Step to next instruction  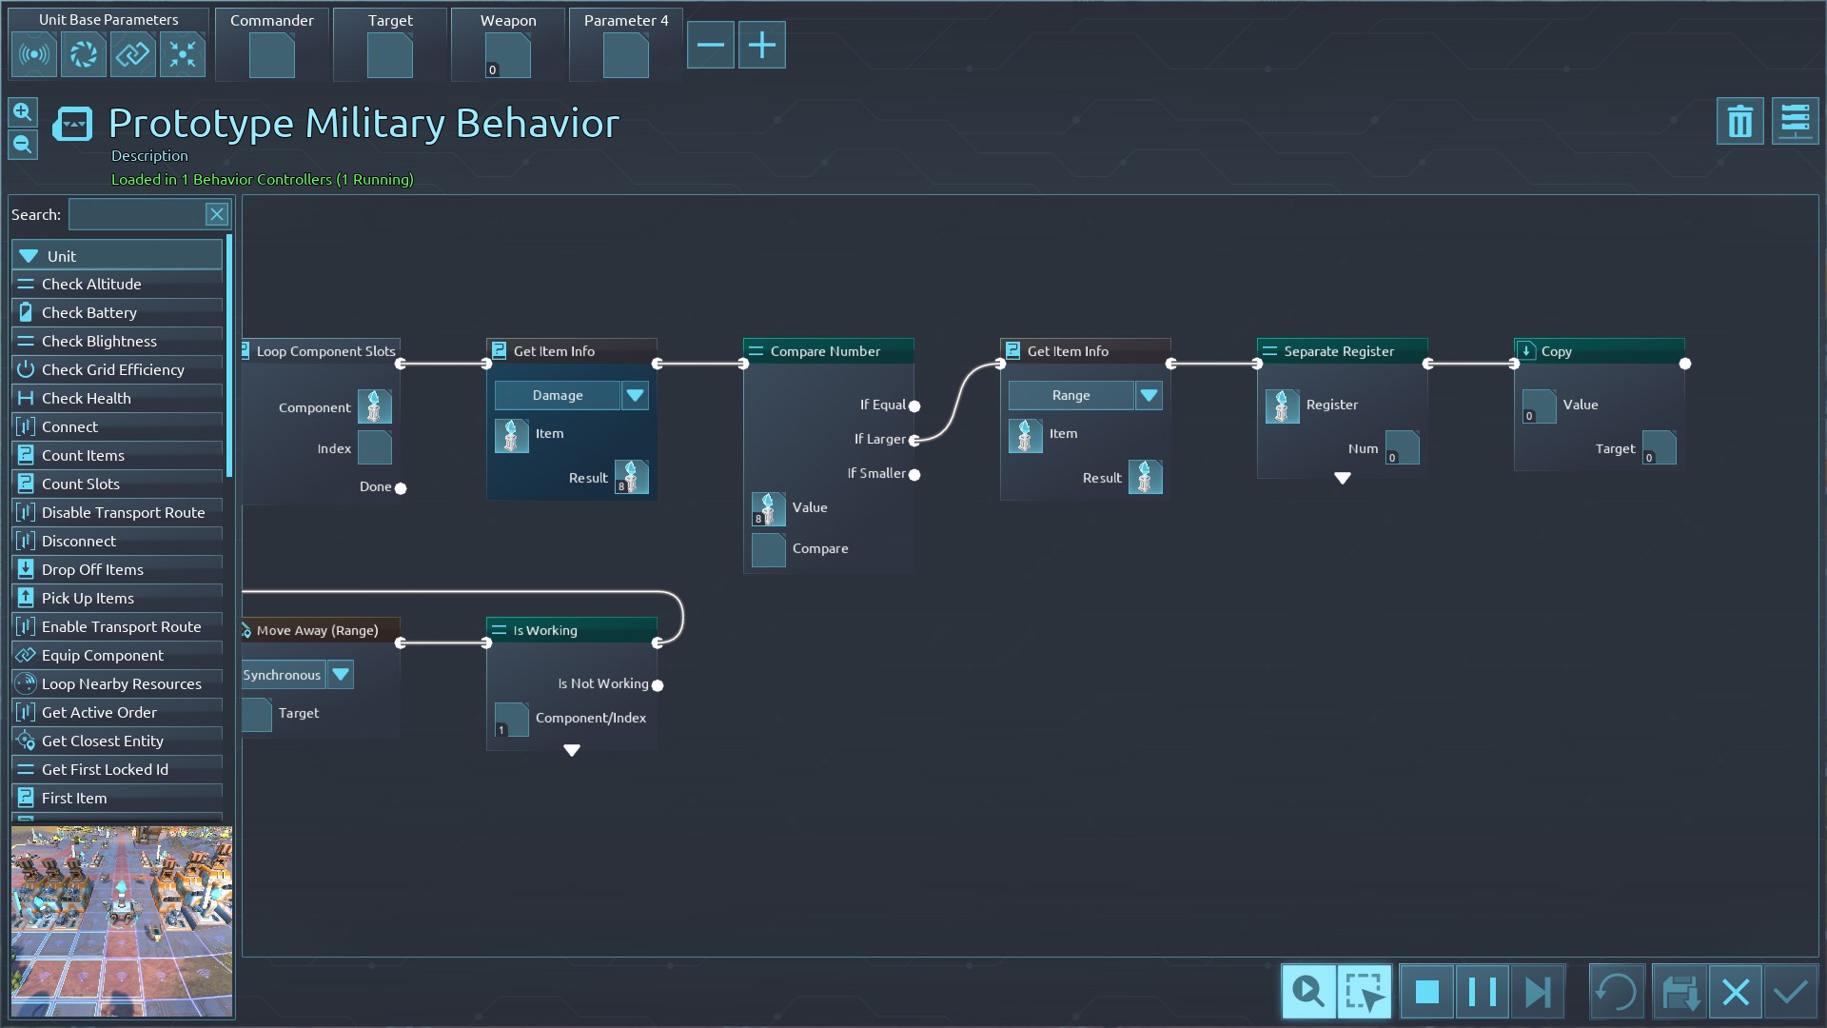1537,993
